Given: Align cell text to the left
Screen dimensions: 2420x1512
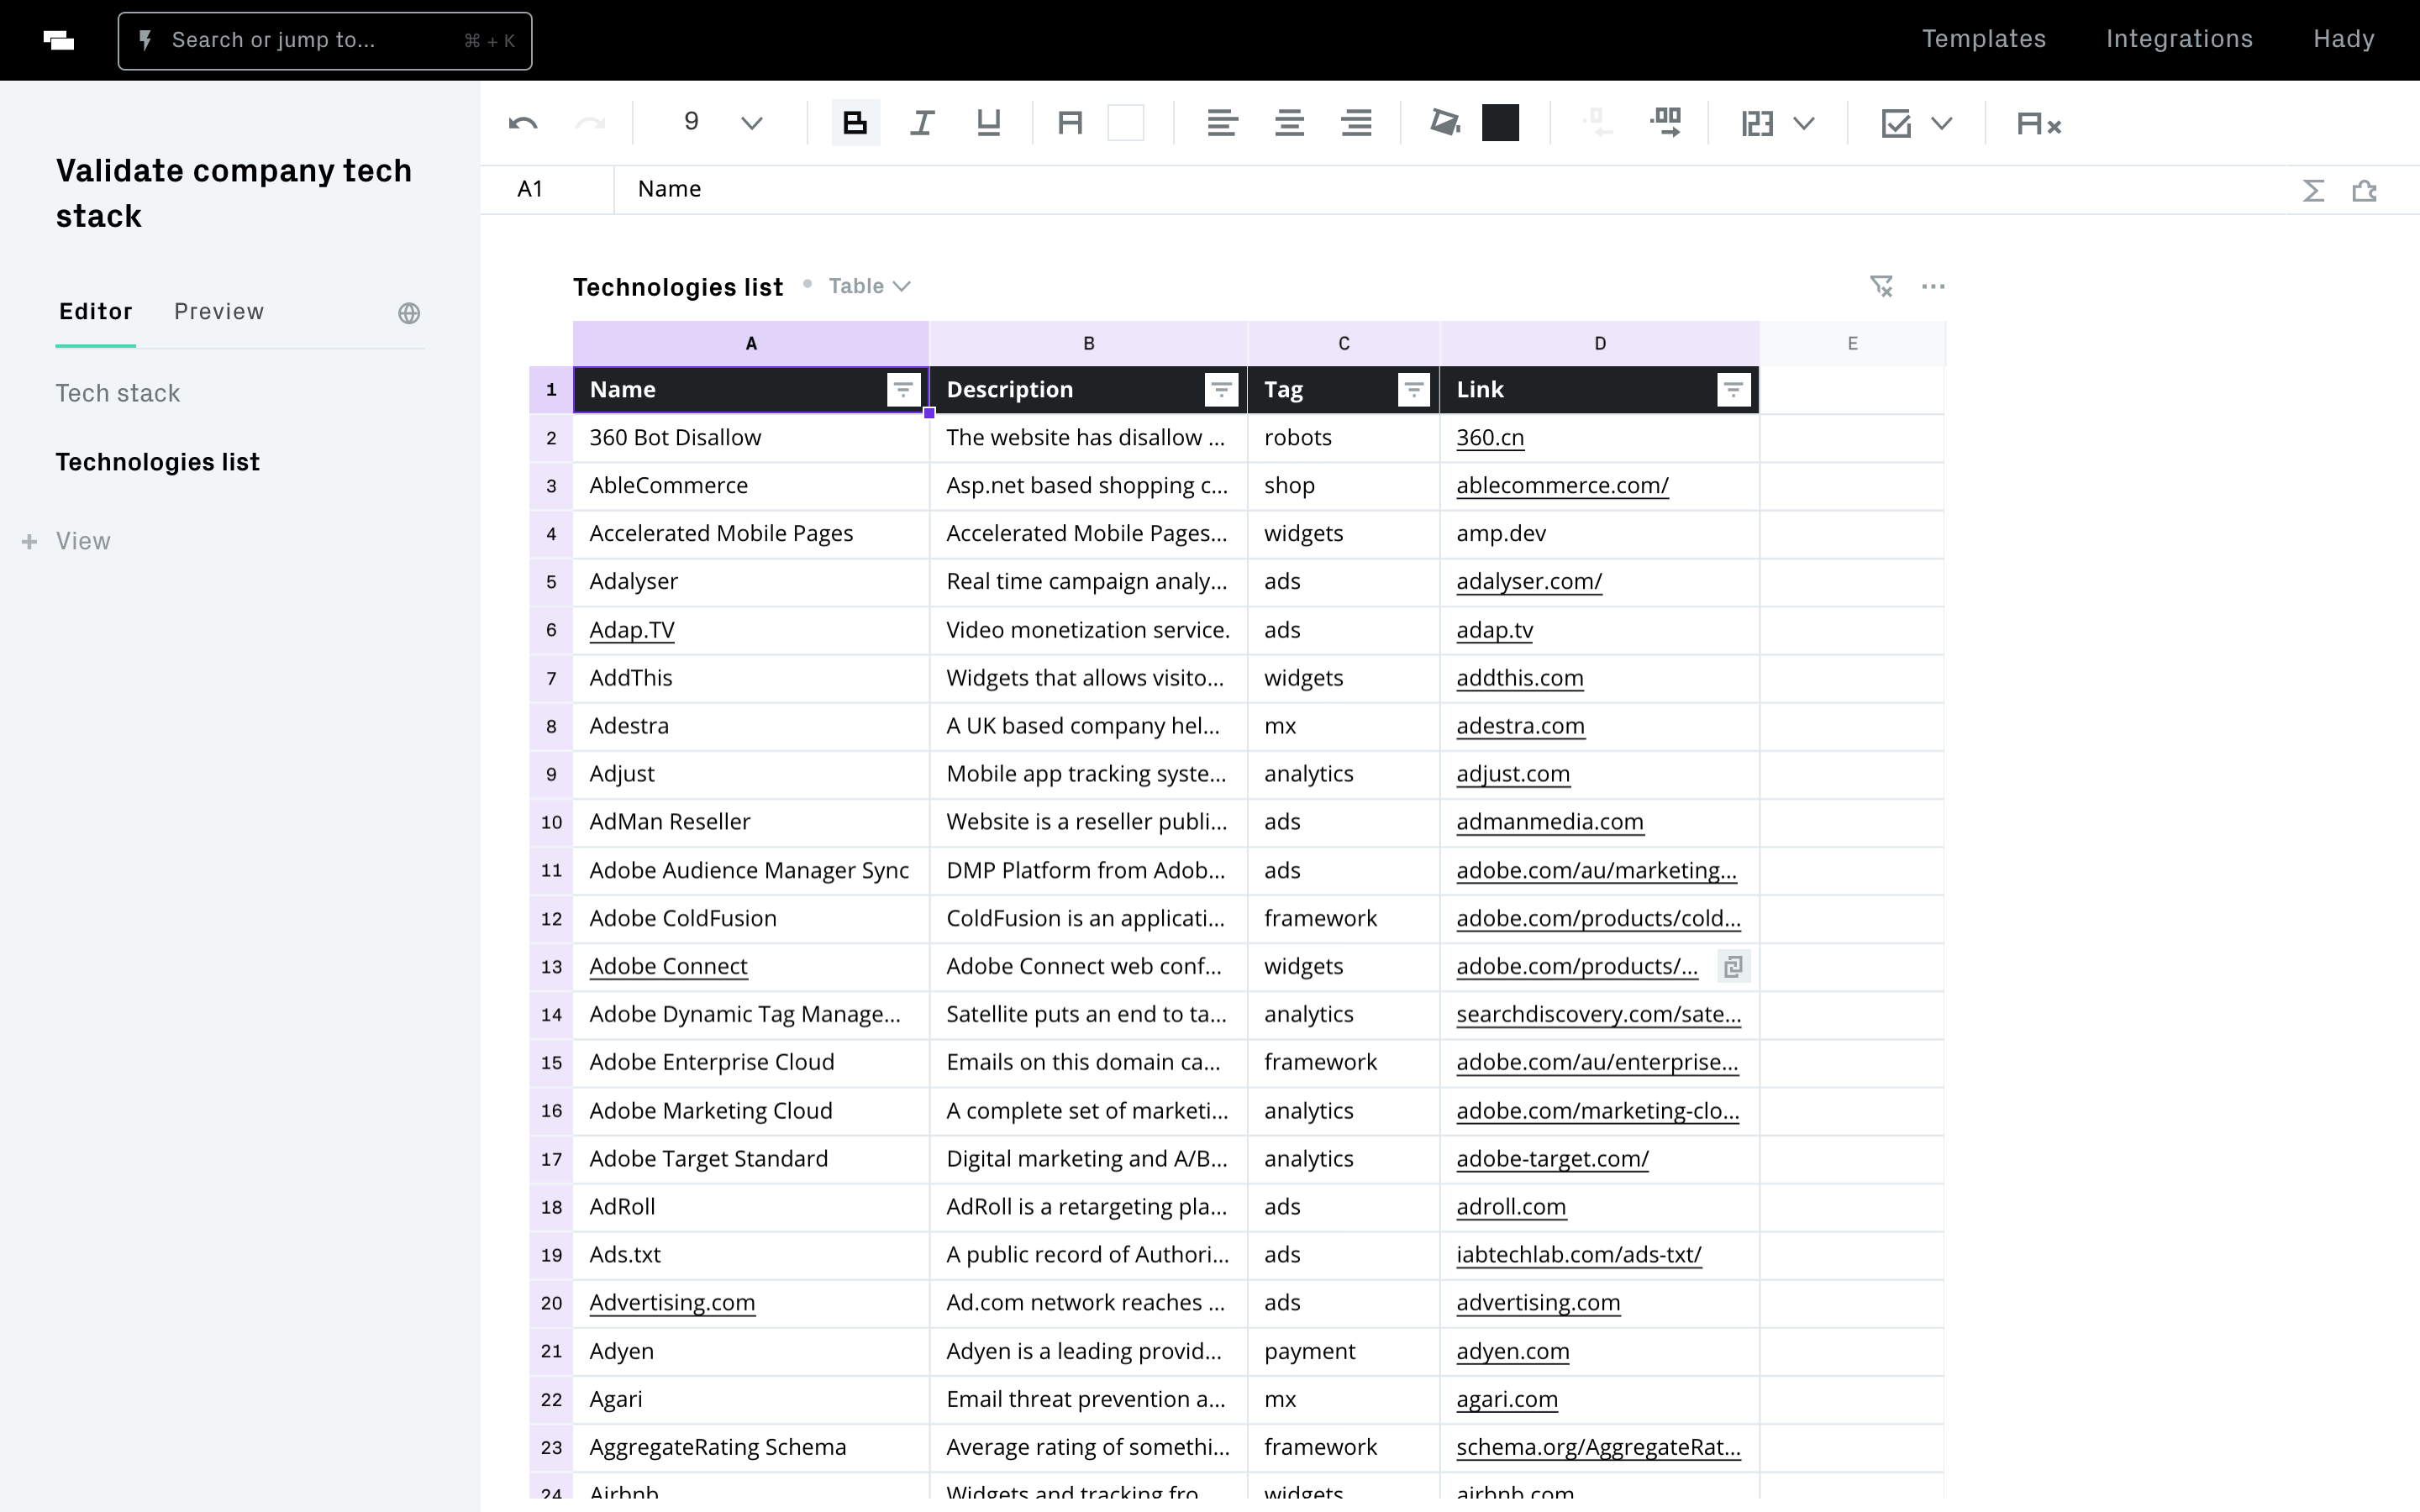Looking at the screenshot, I should (1222, 123).
